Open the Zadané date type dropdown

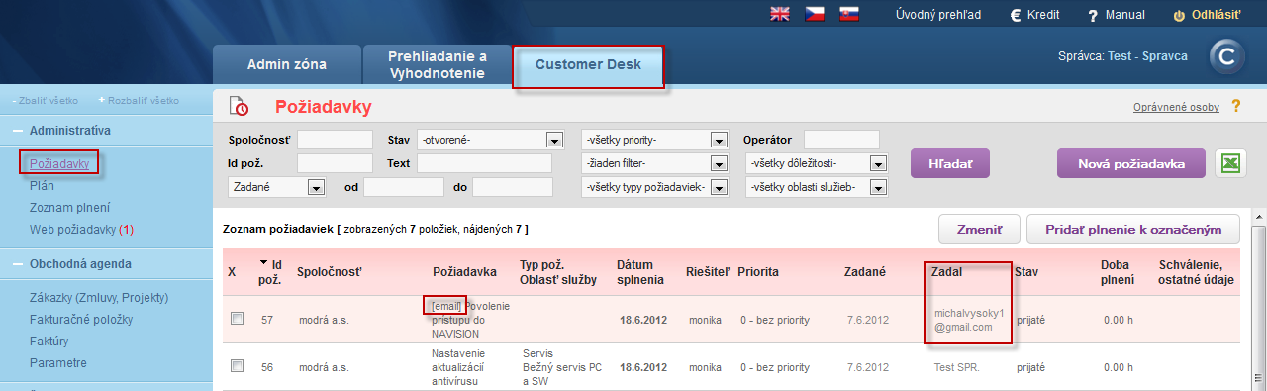point(277,187)
